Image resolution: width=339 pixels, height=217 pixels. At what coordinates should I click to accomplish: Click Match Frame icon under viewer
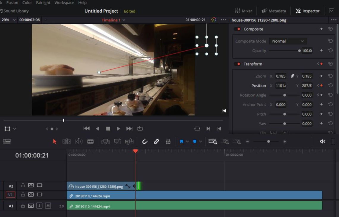click(x=197, y=129)
